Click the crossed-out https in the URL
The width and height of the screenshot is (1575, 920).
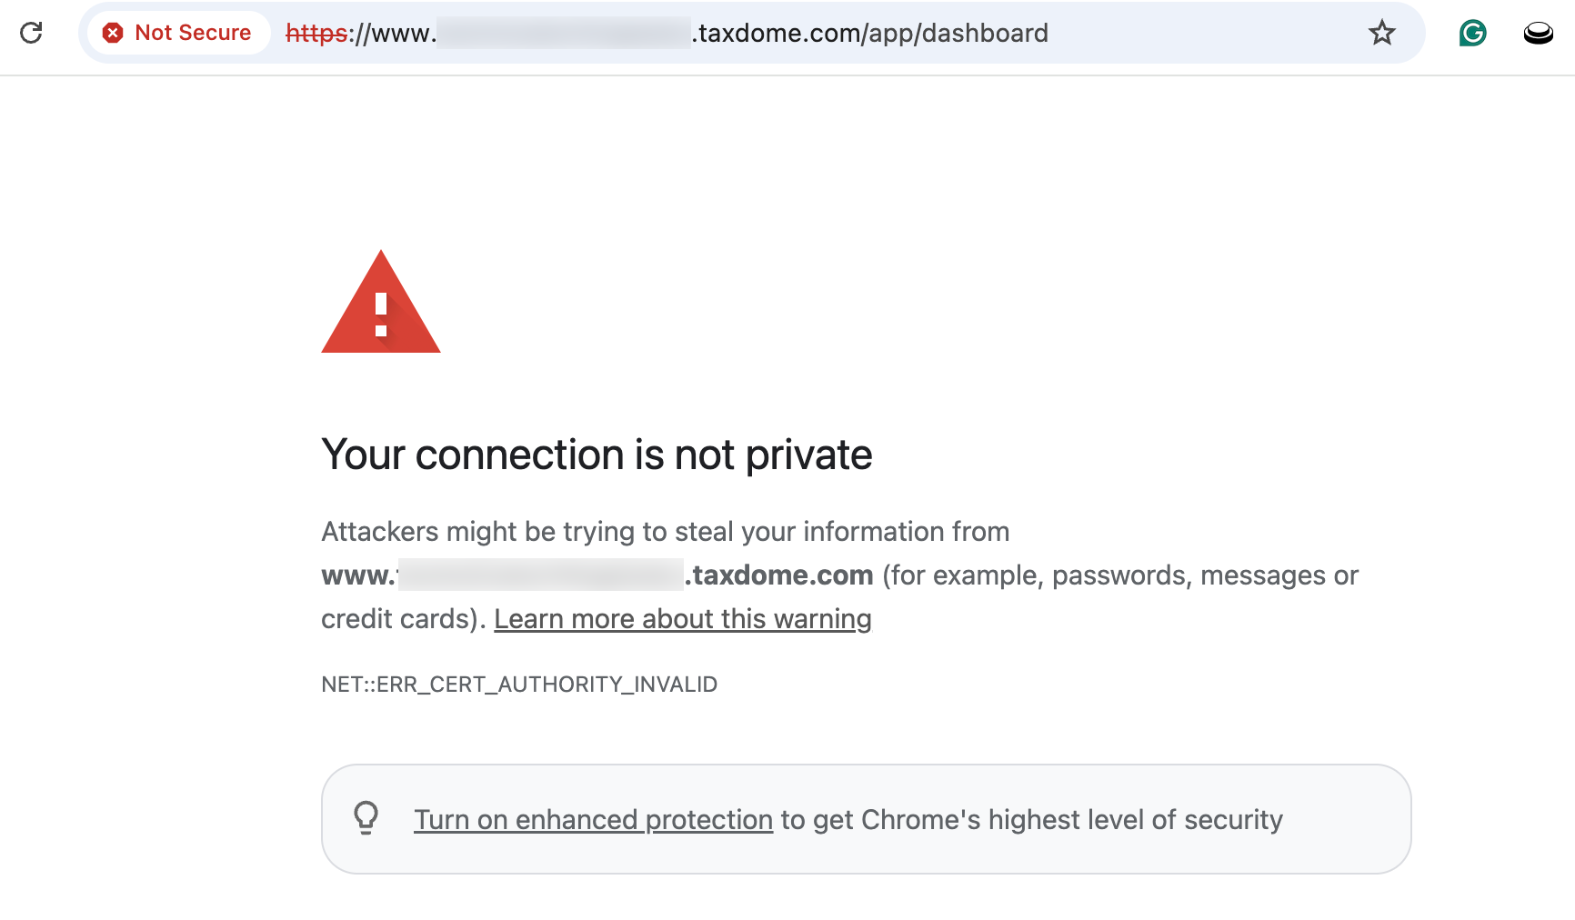(x=316, y=34)
